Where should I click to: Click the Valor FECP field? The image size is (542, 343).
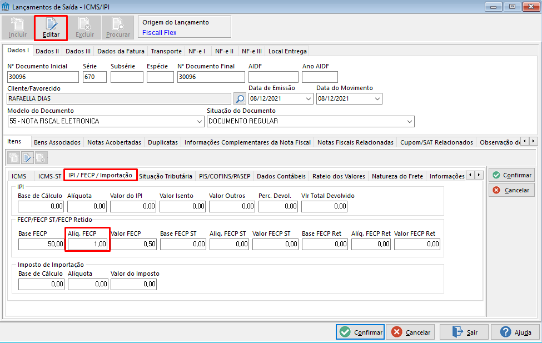pos(134,244)
